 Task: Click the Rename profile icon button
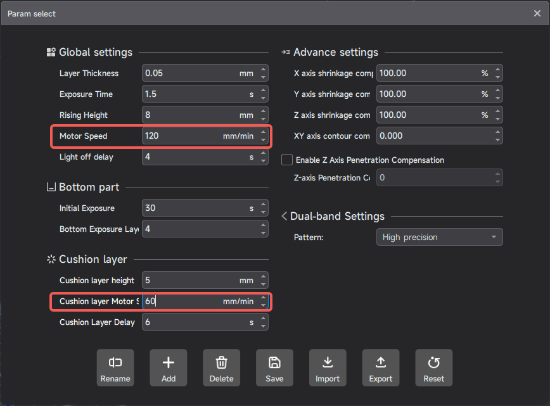click(115, 367)
